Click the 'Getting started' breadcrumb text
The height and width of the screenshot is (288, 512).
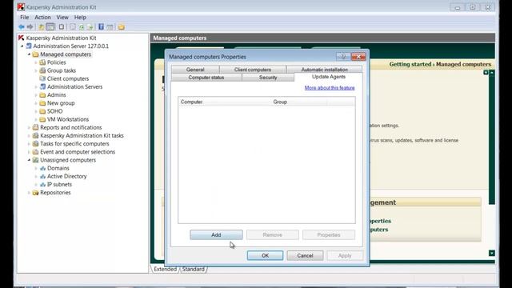[410, 64]
